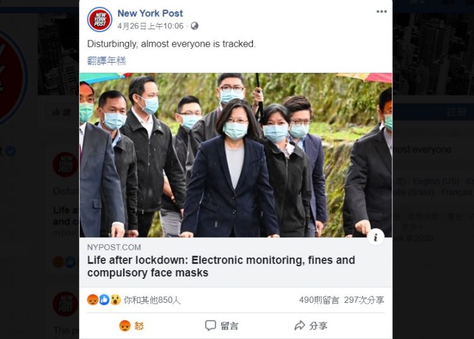Click the like thumbs-up reaction icon

(x=104, y=300)
